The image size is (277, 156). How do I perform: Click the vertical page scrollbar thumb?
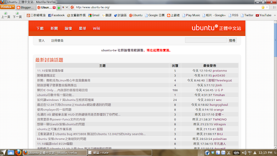coord(275,40)
